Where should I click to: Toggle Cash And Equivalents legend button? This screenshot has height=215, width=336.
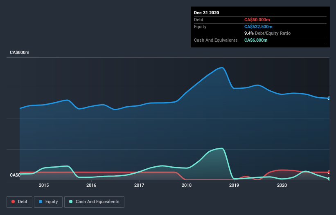pyautogui.click(x=94, y=202)
